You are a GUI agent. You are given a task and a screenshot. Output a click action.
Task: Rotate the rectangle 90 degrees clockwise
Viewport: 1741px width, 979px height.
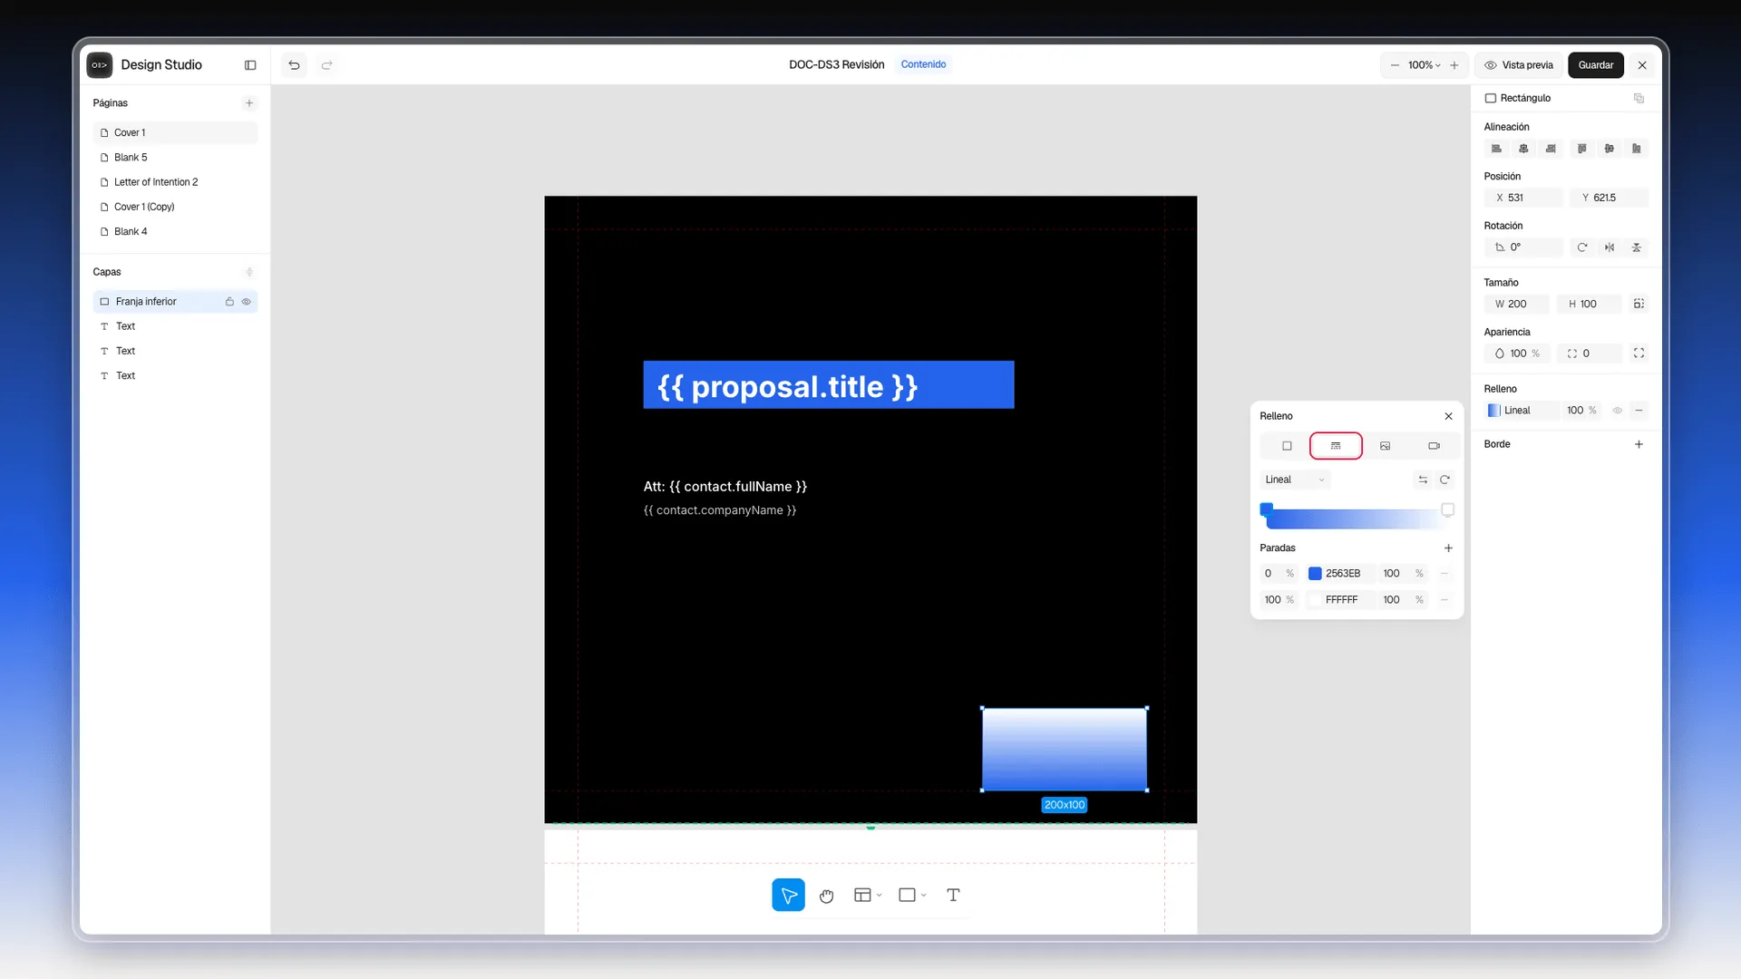coord(1582,247)
